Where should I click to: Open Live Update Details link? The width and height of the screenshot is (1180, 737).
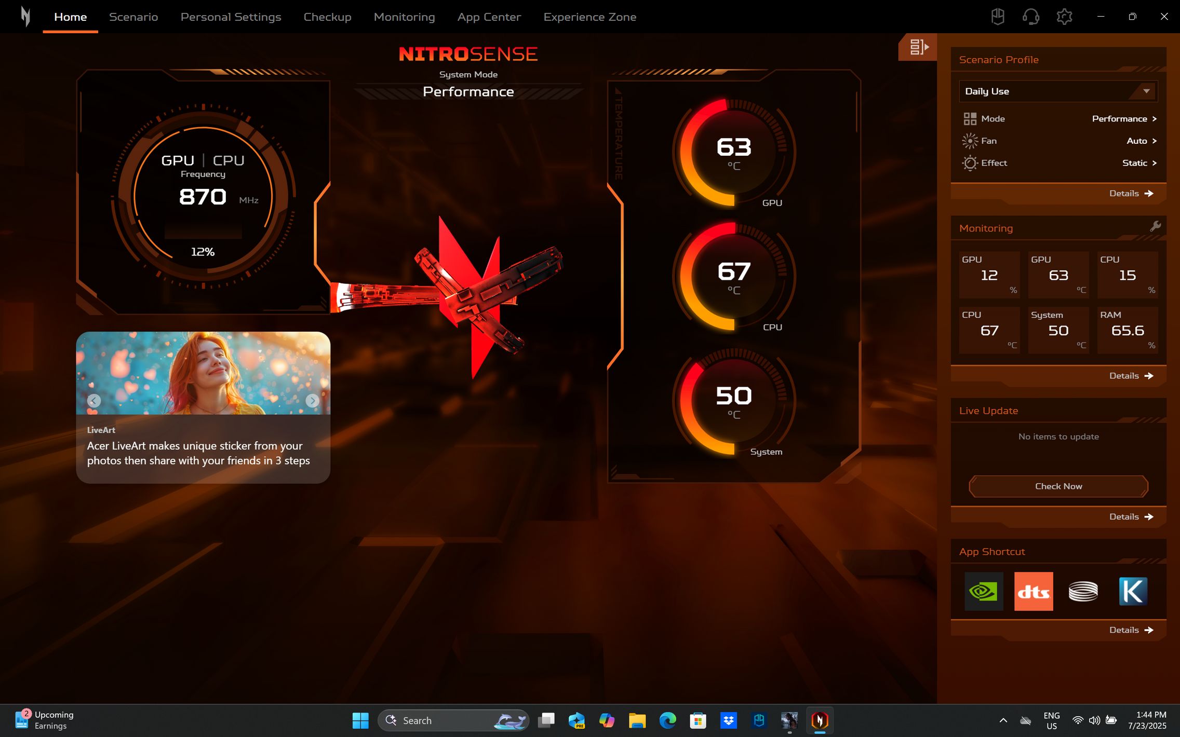(x=1131, y=516)
